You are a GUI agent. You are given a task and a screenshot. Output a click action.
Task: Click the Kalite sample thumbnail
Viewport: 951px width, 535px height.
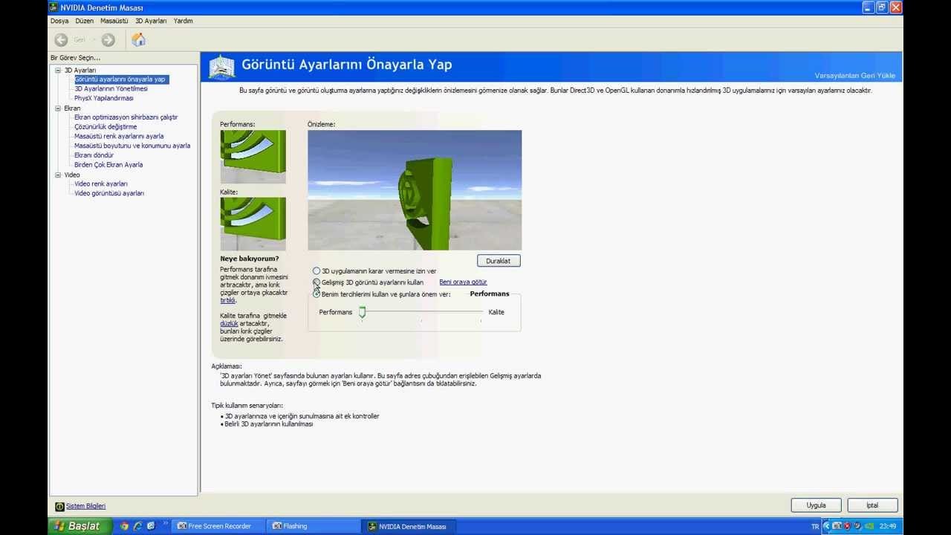(253, 224)
